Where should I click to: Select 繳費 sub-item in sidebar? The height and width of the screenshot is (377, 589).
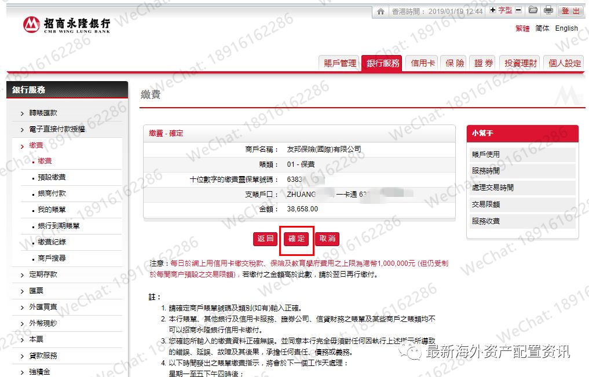(45, 161)
